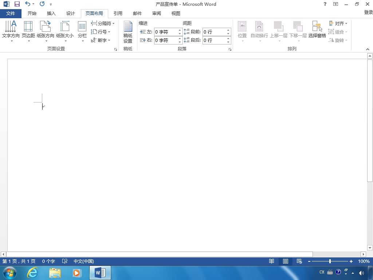This screenshot has height=280, width=373.
Task: Click the Send Backward (下移一层) icon
Action: (x=298, y=31)
